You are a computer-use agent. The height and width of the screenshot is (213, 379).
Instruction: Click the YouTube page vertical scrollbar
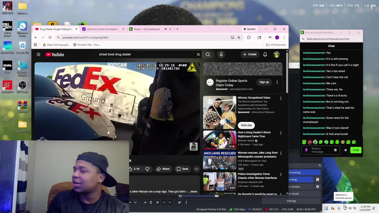[x=287, y=72]
